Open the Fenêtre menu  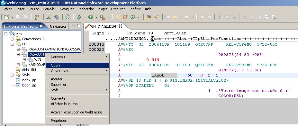(x=135, y=9)
